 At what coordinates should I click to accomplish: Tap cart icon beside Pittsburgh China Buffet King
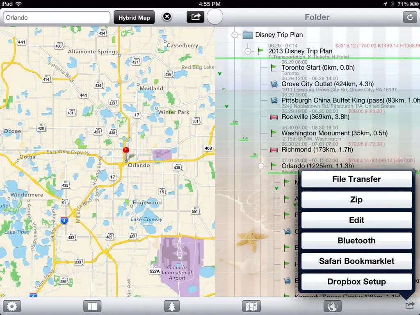[274, 100]
